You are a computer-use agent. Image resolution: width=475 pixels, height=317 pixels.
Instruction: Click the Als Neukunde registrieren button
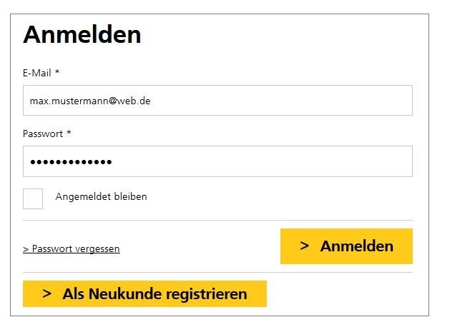[x=145, y=293]
